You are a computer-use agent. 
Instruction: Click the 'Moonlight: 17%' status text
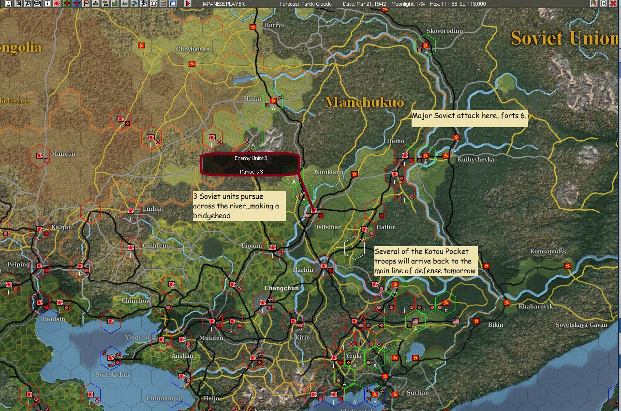pyautogui.click(x=408, y=4)
